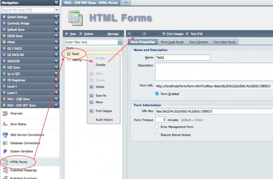Open Database Connections icon
Screen dimensions: 273x179
tap(5, 143)
